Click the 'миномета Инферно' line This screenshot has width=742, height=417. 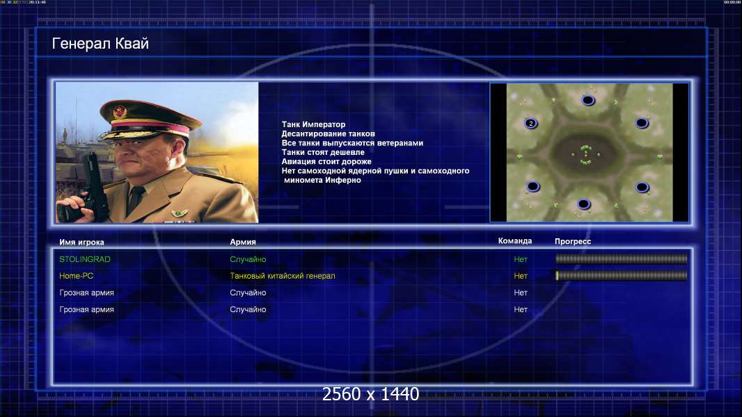point(322,180)
